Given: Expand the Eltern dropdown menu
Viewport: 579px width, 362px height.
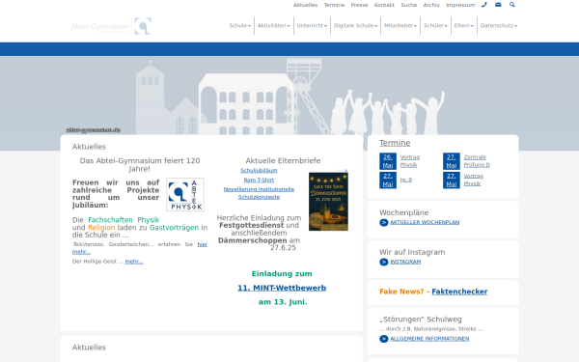Looking at the screenshot, I should pyautogui.click(x=464, y=26).
